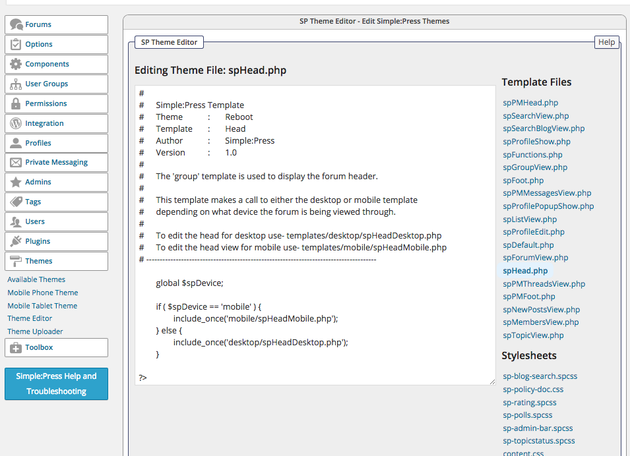Screen dimensions: 630x456
Task: Select the SP Theme Editor tab label
Action: (x=169, y=42)
